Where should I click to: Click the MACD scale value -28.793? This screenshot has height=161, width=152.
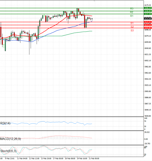(x=147, y=144)
